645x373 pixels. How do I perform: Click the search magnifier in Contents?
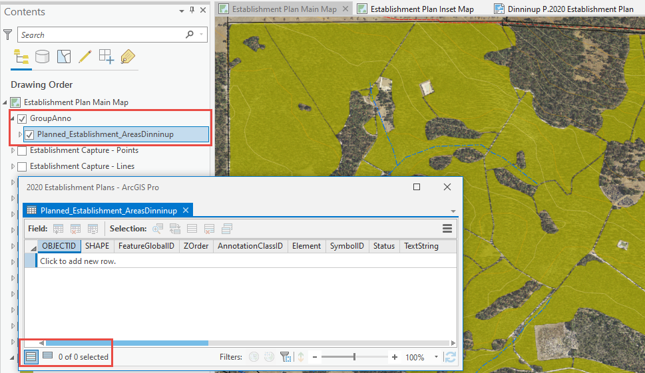tap(190, 35)
